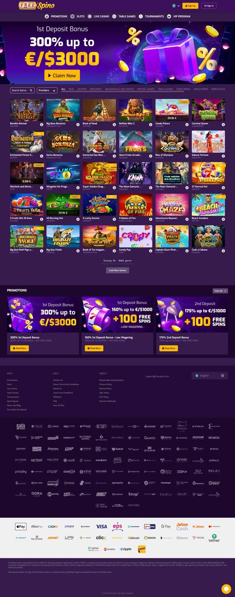
Task: Click the Visa payment logo
Action: 101,527
